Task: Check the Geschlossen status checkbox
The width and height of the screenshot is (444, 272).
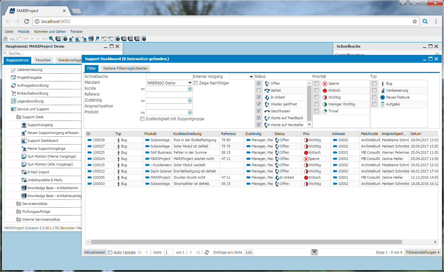Action: pos(259,111)
